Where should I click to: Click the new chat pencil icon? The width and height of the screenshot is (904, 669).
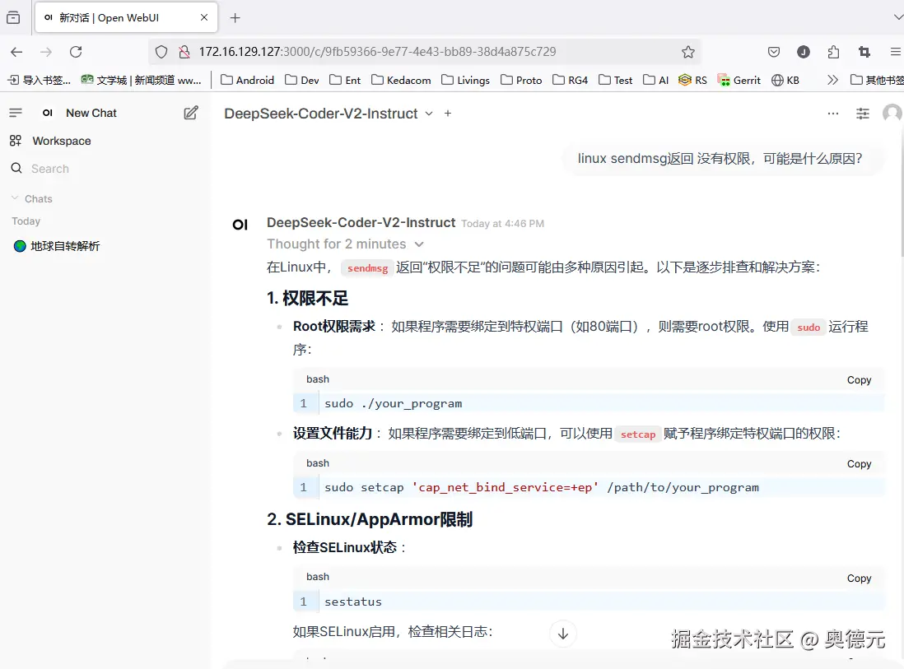pyautogui.click(x=191, y=113)
